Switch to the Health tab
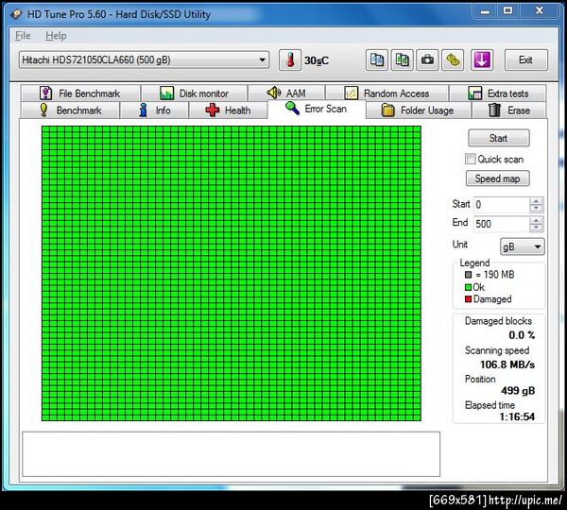 [x=228, y=110]
